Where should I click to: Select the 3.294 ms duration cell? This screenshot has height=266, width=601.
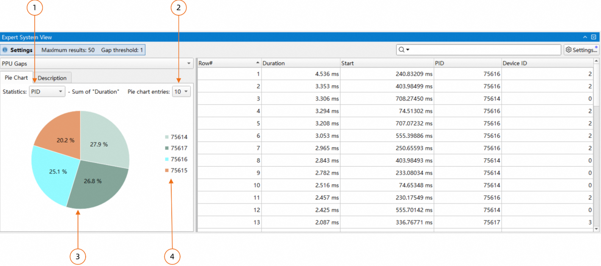(300, 111)
